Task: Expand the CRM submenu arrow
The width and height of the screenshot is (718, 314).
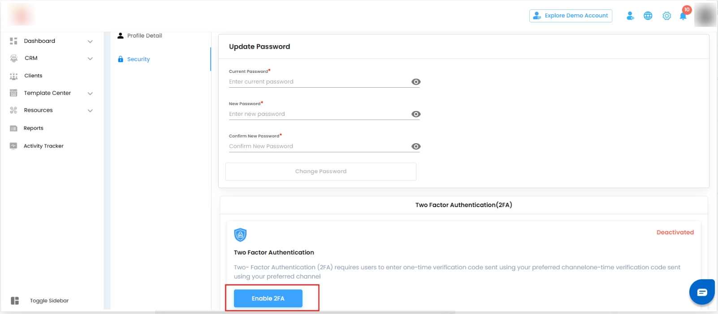Action: (90, 59)
